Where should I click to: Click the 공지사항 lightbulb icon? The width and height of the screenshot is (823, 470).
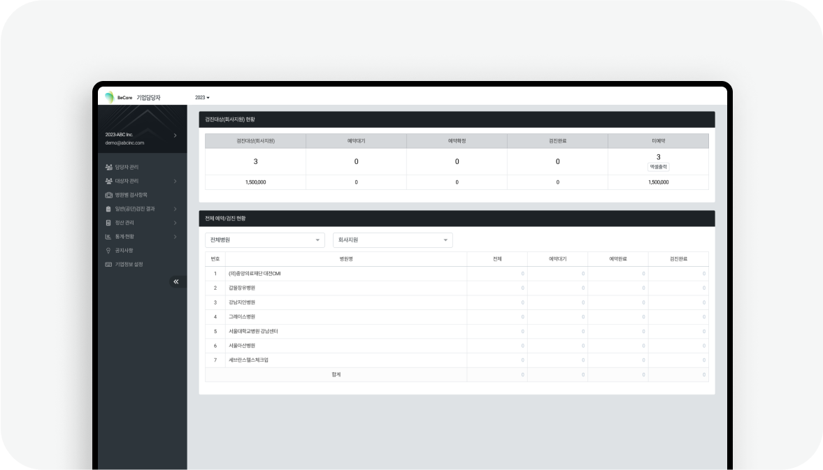108,251
